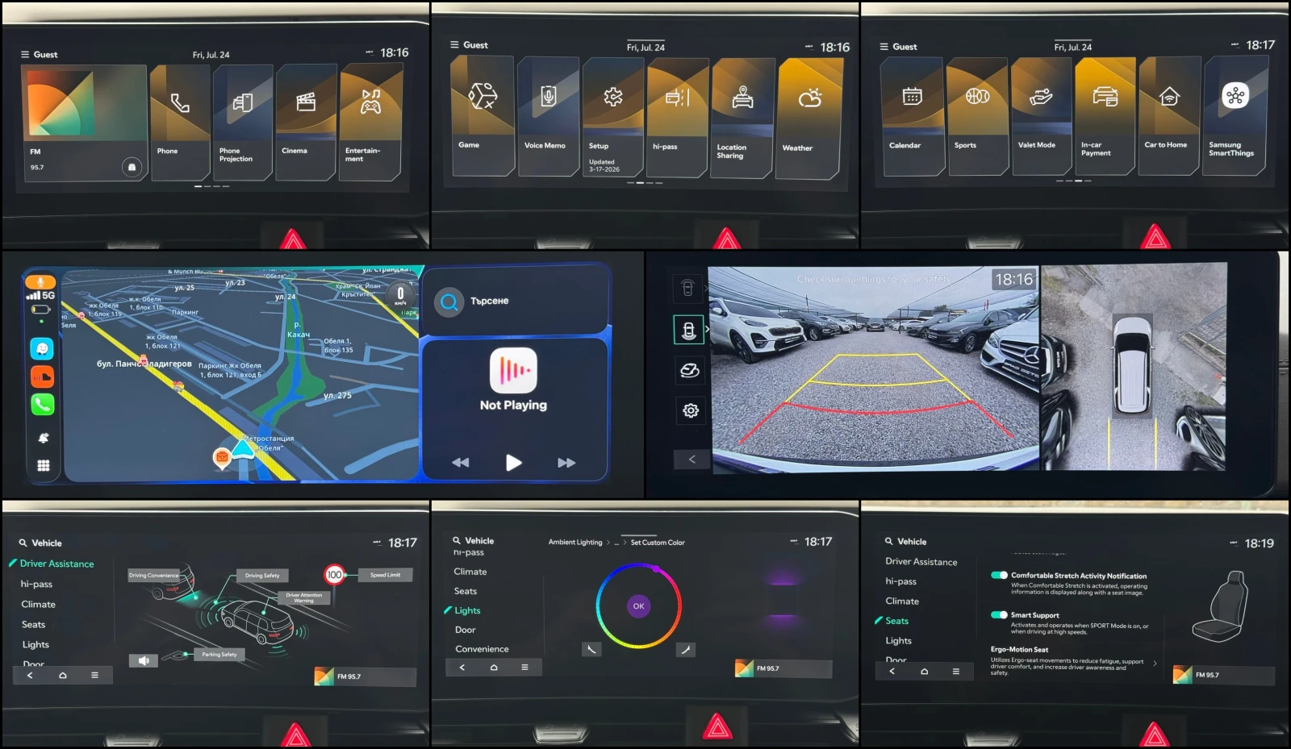The width and height of the screenshot is (1291, 749).
Task: Select Climate in Driver Assistance screen menu
Action: click(x=38, y=604)
